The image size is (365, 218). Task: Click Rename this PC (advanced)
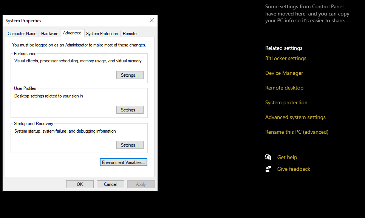pyautogui.click(x=297, y=132)
